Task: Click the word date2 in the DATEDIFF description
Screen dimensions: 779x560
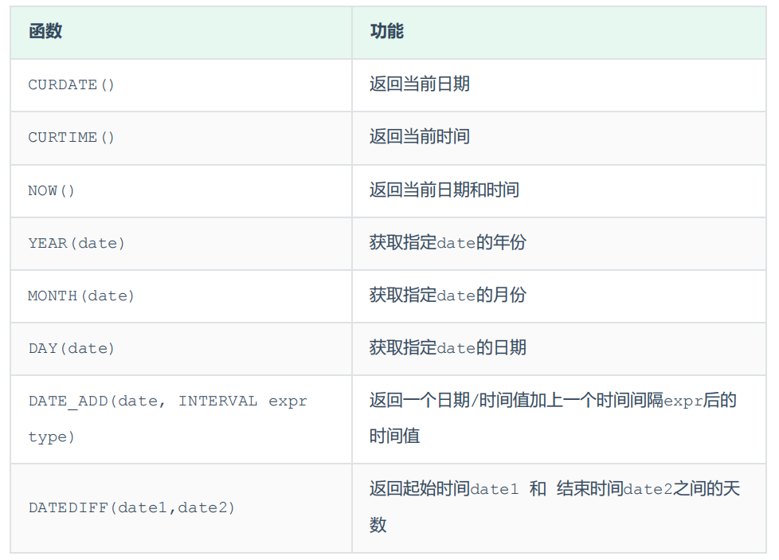Action: tap(648, 489)
